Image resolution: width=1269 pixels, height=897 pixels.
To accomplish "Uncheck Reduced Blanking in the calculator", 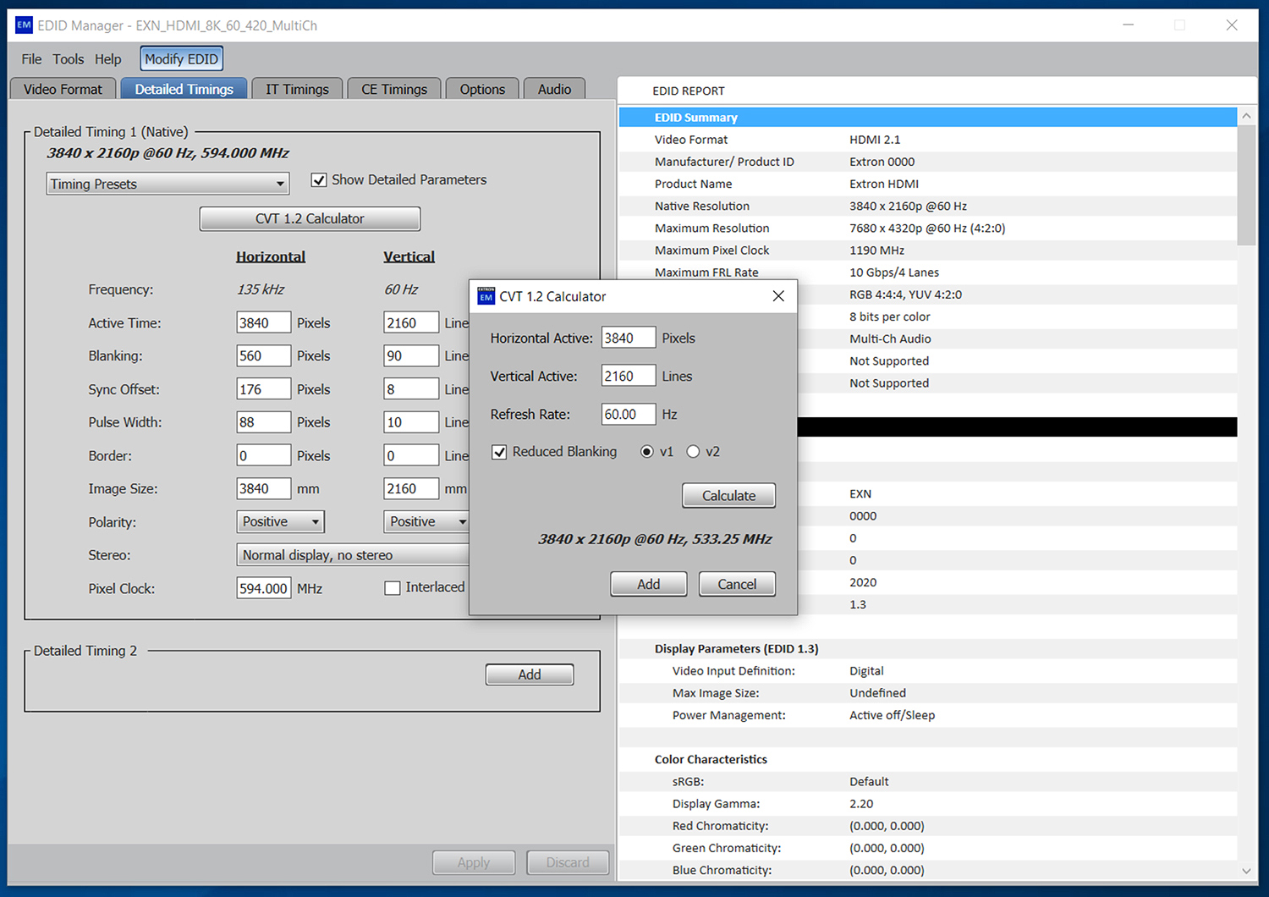I will (499, 452).
